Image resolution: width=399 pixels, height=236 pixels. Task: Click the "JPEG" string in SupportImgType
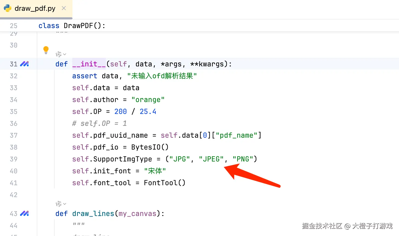coord(211,159)
